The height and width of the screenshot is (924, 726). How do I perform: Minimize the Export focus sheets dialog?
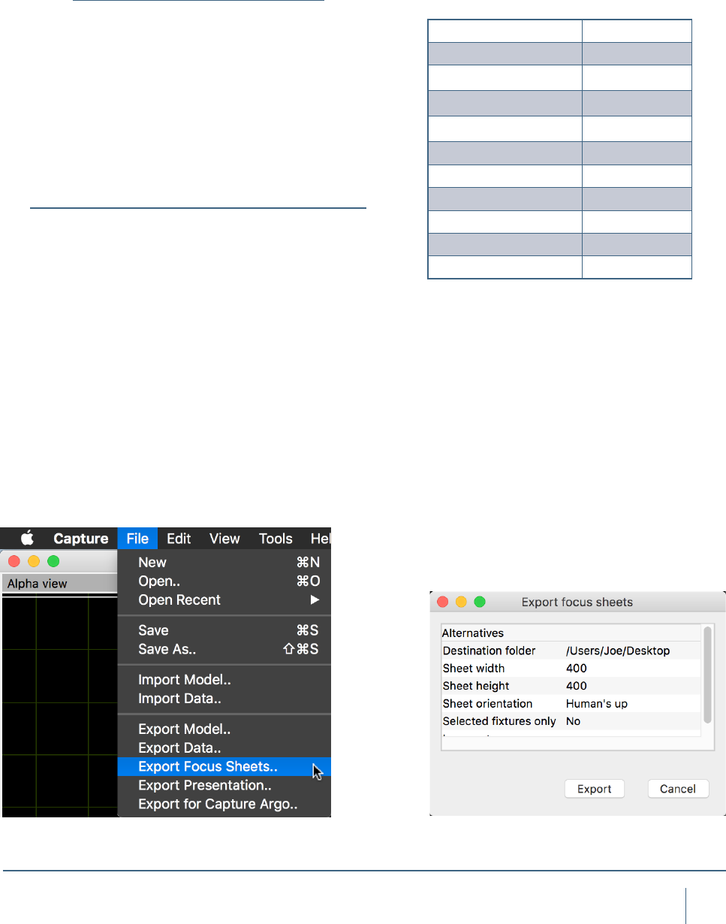461,602
